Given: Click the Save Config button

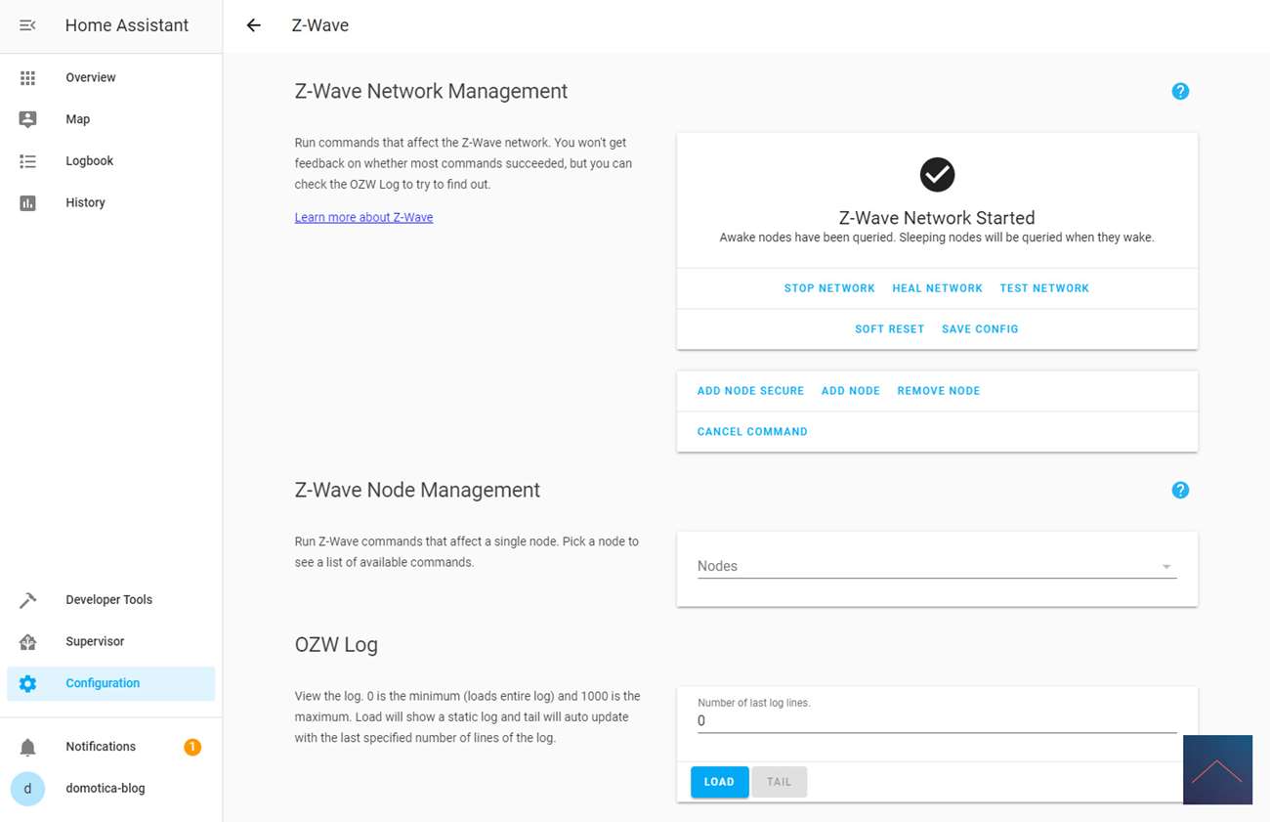Looking at the screenshot, I should pyautogui.click(x=980, y=329).
